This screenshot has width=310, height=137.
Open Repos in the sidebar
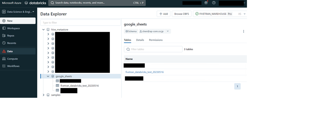click(18, 36)
